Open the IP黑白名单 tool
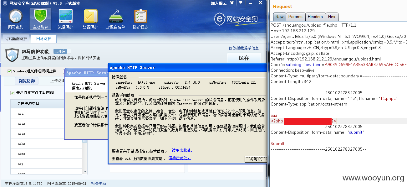 115,19
